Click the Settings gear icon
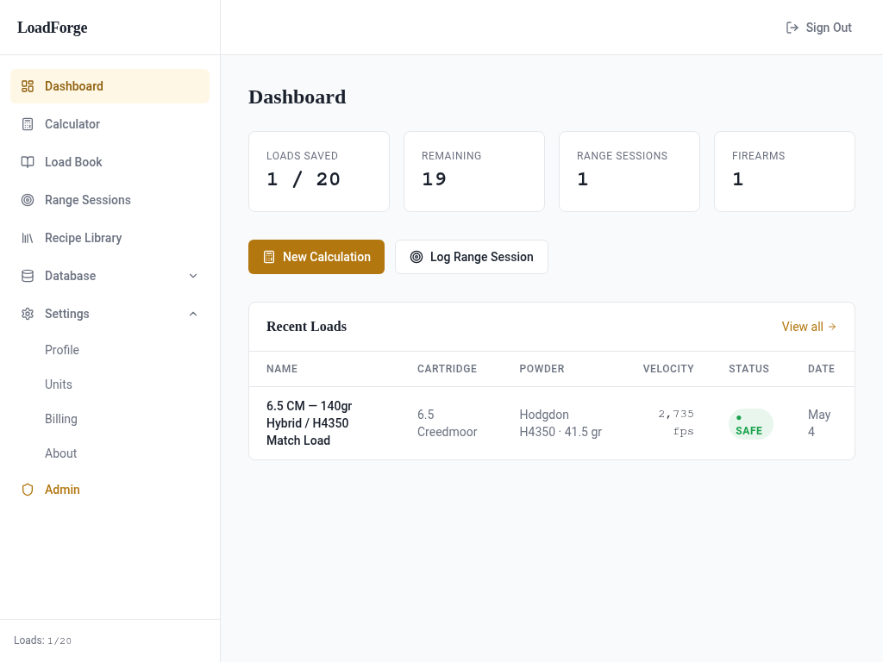Screen dimensions: 883x662 (28, 314)
